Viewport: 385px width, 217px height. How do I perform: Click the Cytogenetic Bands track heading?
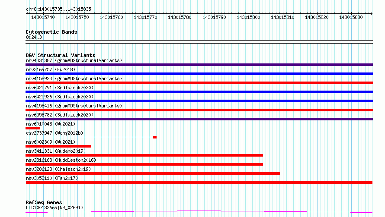pyautogui.click(x=51, y=32)
